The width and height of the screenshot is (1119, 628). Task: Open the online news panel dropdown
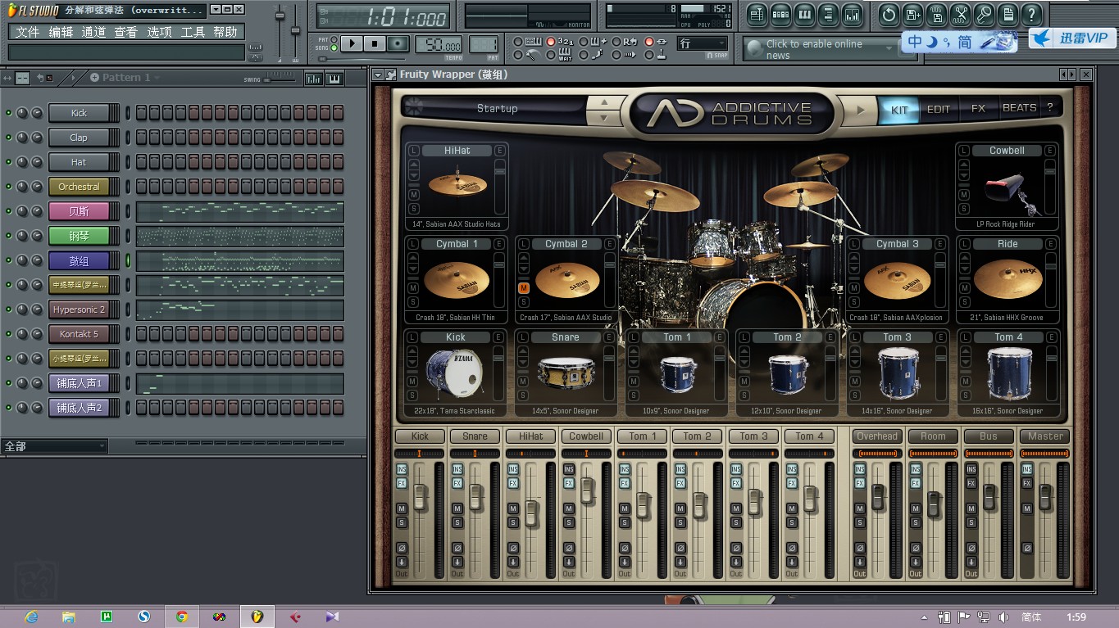(890, 49)
